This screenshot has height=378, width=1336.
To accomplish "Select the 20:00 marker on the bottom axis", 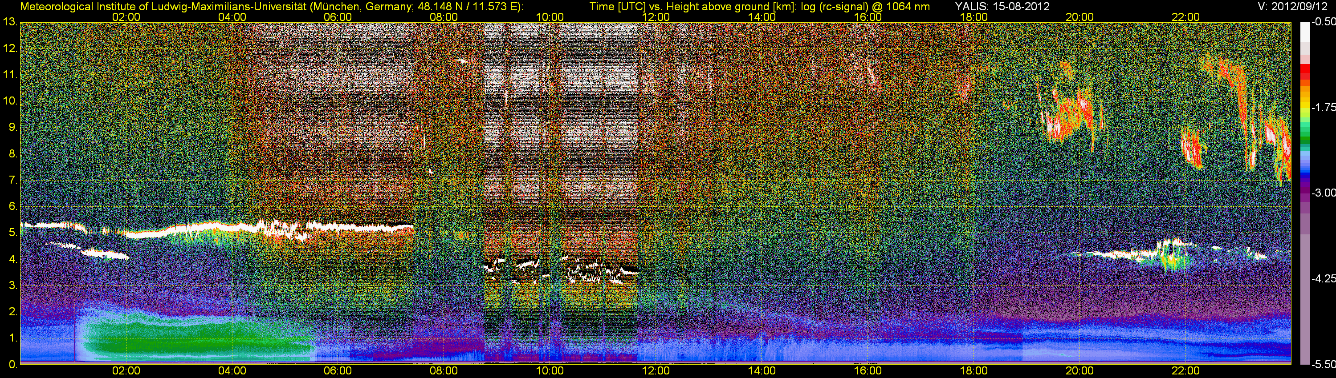I will point(1079,371).
